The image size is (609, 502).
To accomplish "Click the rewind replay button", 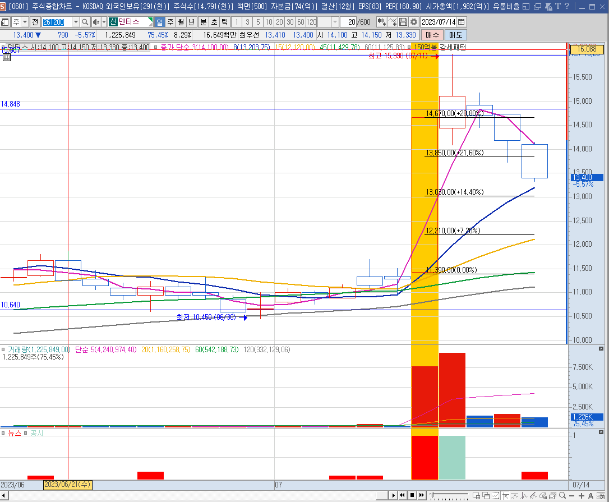I will (x=403, y=495).
